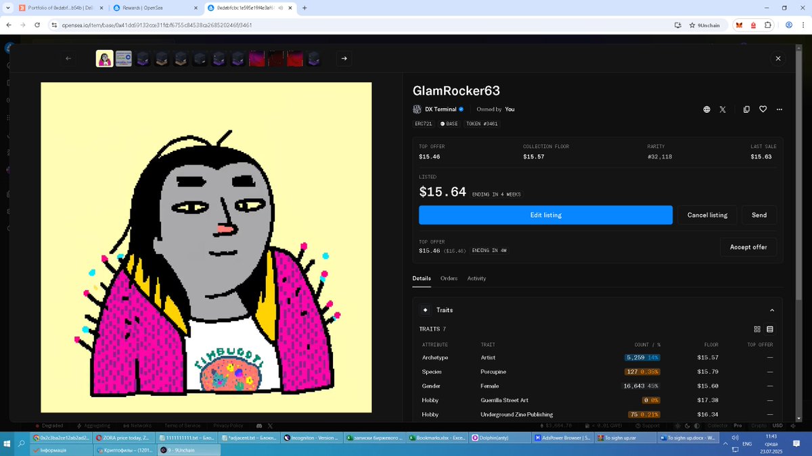Click the Cancel listing button
The height and width of the screenshot is (456, 812).
(x=707, y=215)
